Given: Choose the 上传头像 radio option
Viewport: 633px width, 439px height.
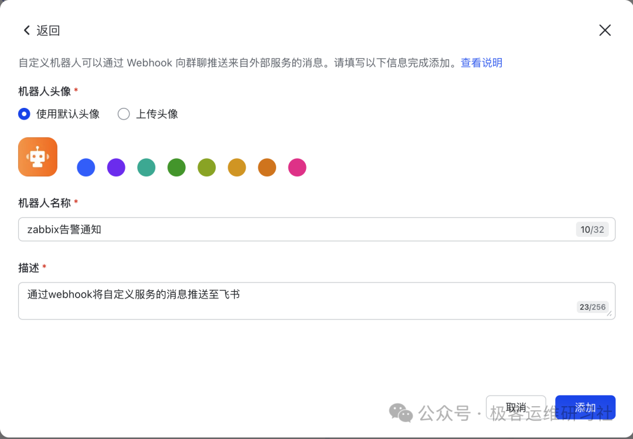Looking at the screenshot, I should point(124,114).
